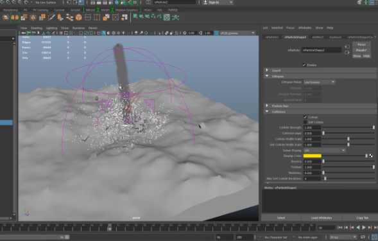
Task: Click the Hide button
Action: click(x=366, y=56)
